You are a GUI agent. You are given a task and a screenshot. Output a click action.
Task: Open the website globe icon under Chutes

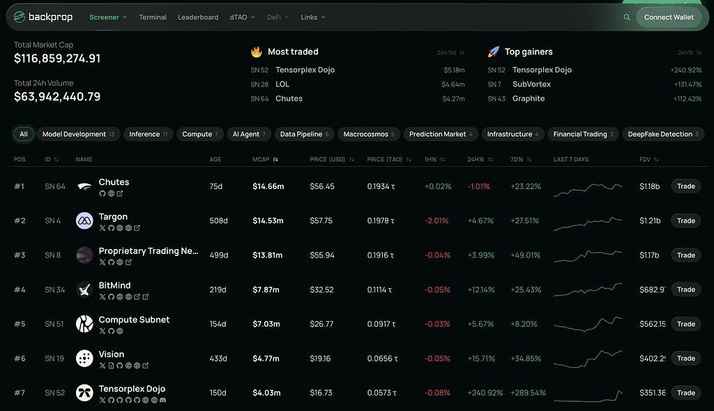(111, 194)
